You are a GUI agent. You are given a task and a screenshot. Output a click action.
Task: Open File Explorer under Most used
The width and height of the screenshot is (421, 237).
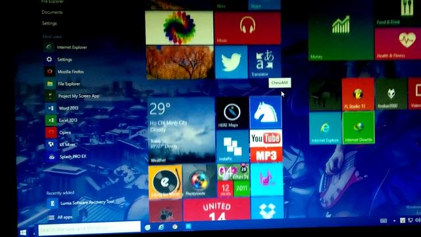click(x=63, y=84)
